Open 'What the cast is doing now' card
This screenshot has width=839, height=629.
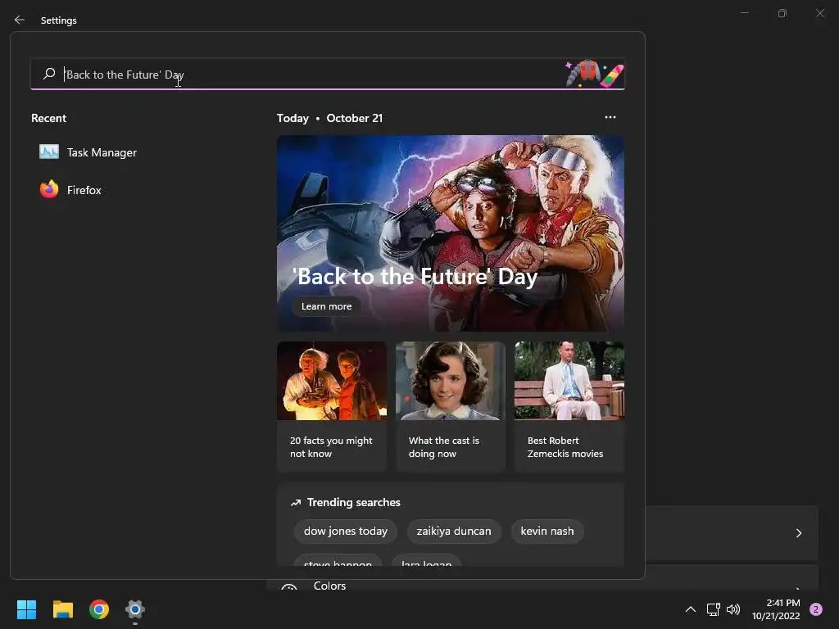tap(451, 406)
